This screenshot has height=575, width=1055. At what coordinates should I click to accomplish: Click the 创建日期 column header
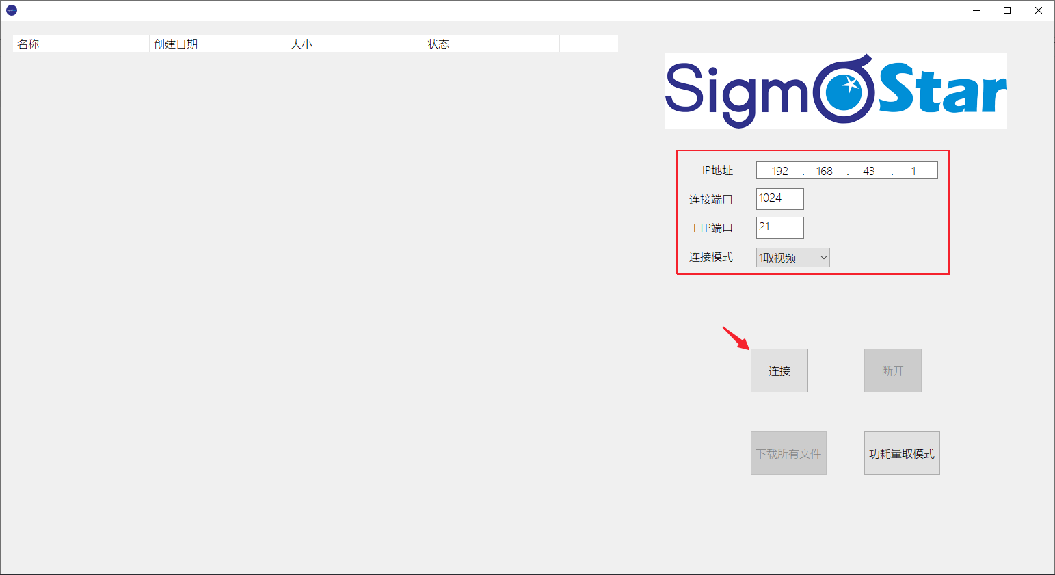(x=217, y=44)
